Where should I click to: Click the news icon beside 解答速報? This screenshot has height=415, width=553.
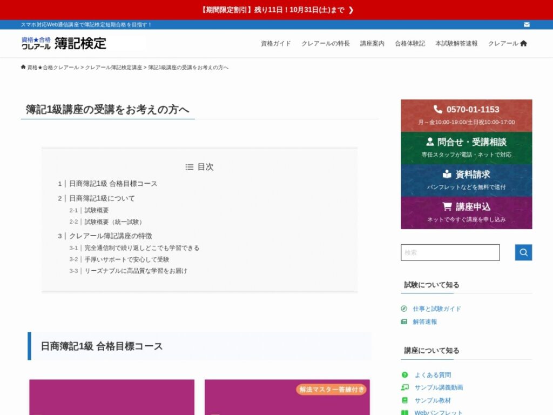point(404,322)
